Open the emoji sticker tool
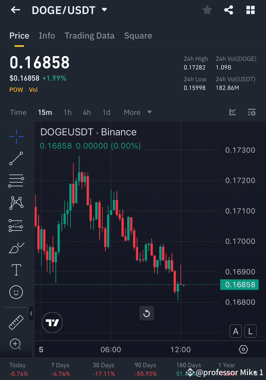 coord(16,292)
